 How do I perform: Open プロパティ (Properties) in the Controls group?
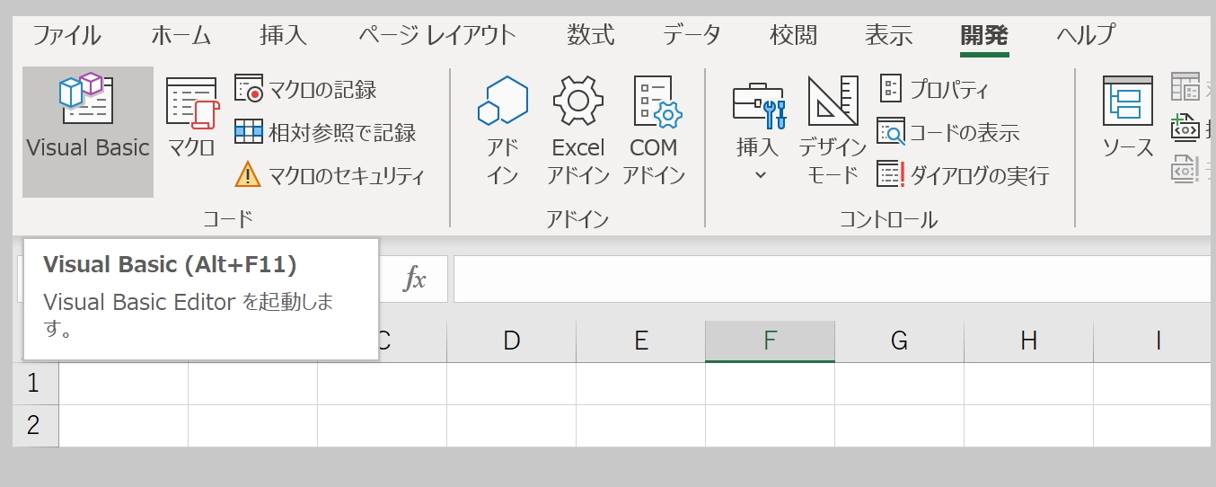tap(933, 89)
